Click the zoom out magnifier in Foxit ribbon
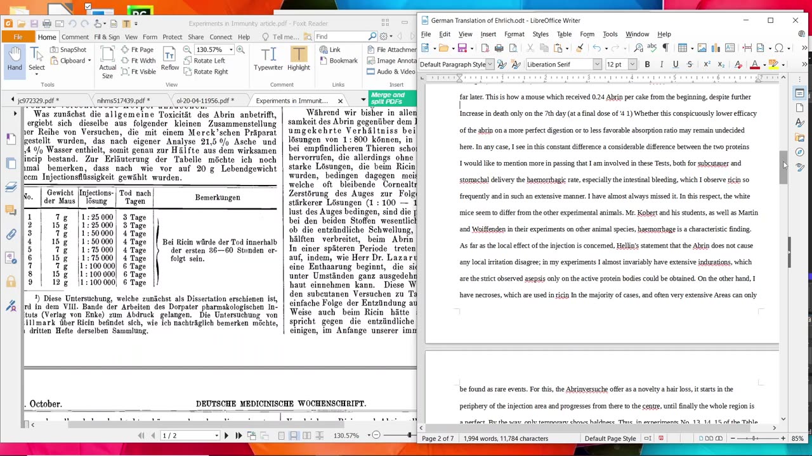The image size is (812, 456). click(x=187, y=49)
